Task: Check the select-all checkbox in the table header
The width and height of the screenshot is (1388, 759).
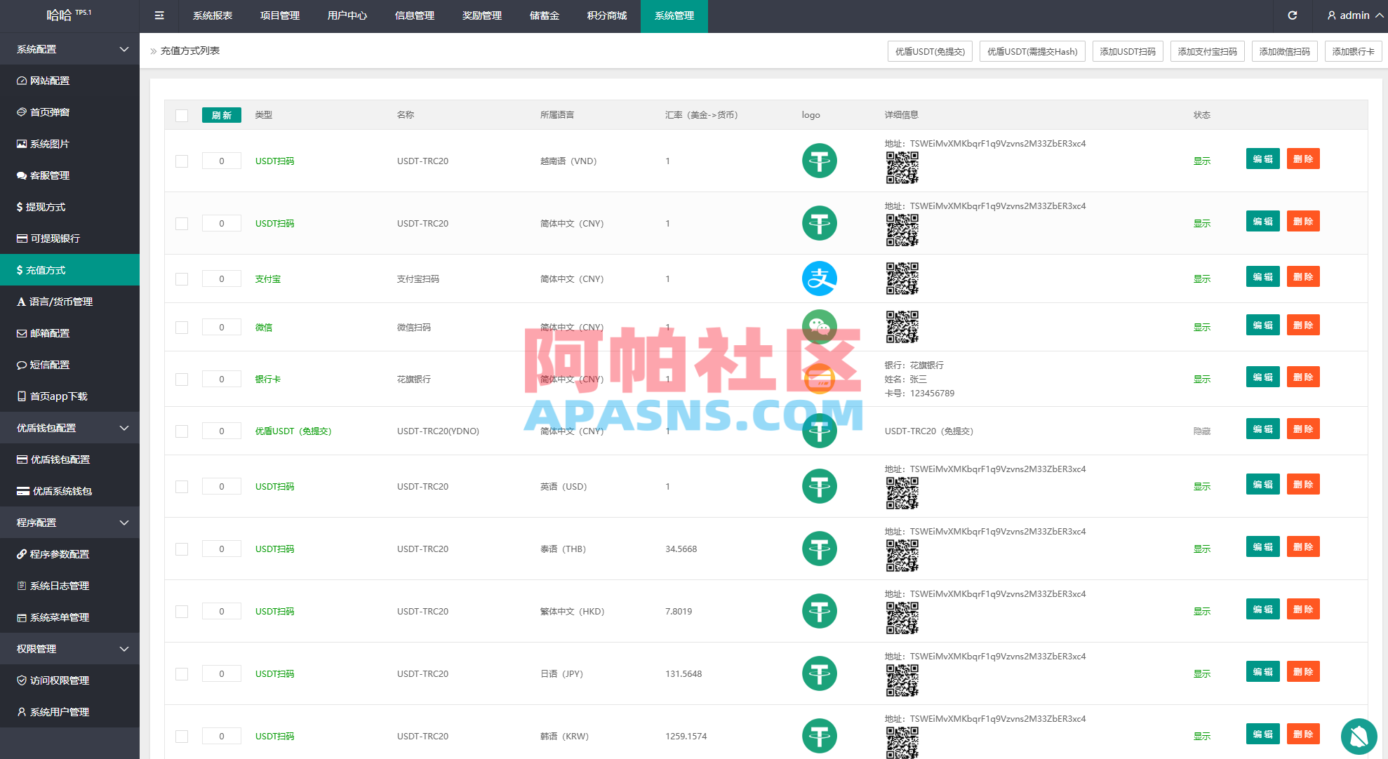Action: click(x=182, y=115)
